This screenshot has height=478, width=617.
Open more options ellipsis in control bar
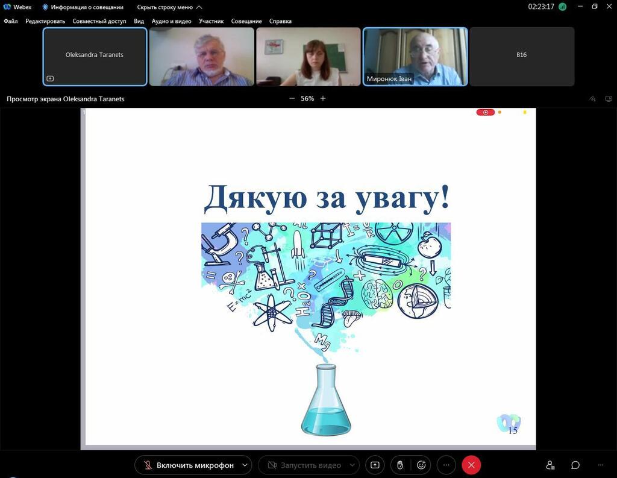(446, 465)
